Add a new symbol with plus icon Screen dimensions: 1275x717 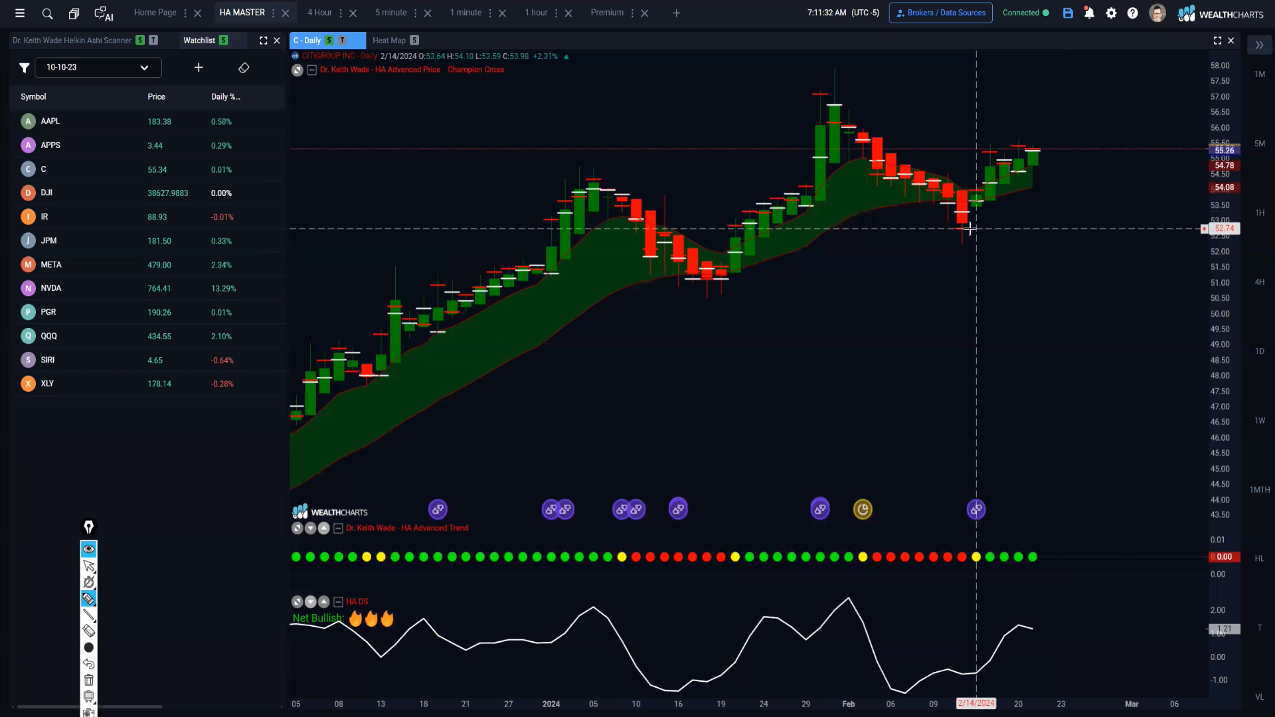[x=199, y=68]
